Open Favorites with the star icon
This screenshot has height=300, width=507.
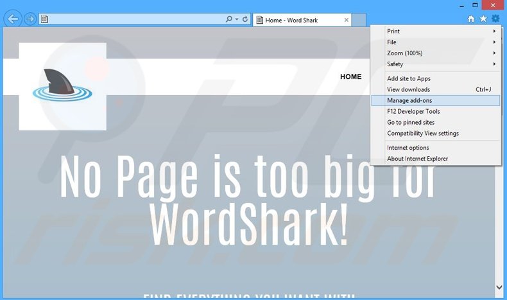click(x=483, y=19)
